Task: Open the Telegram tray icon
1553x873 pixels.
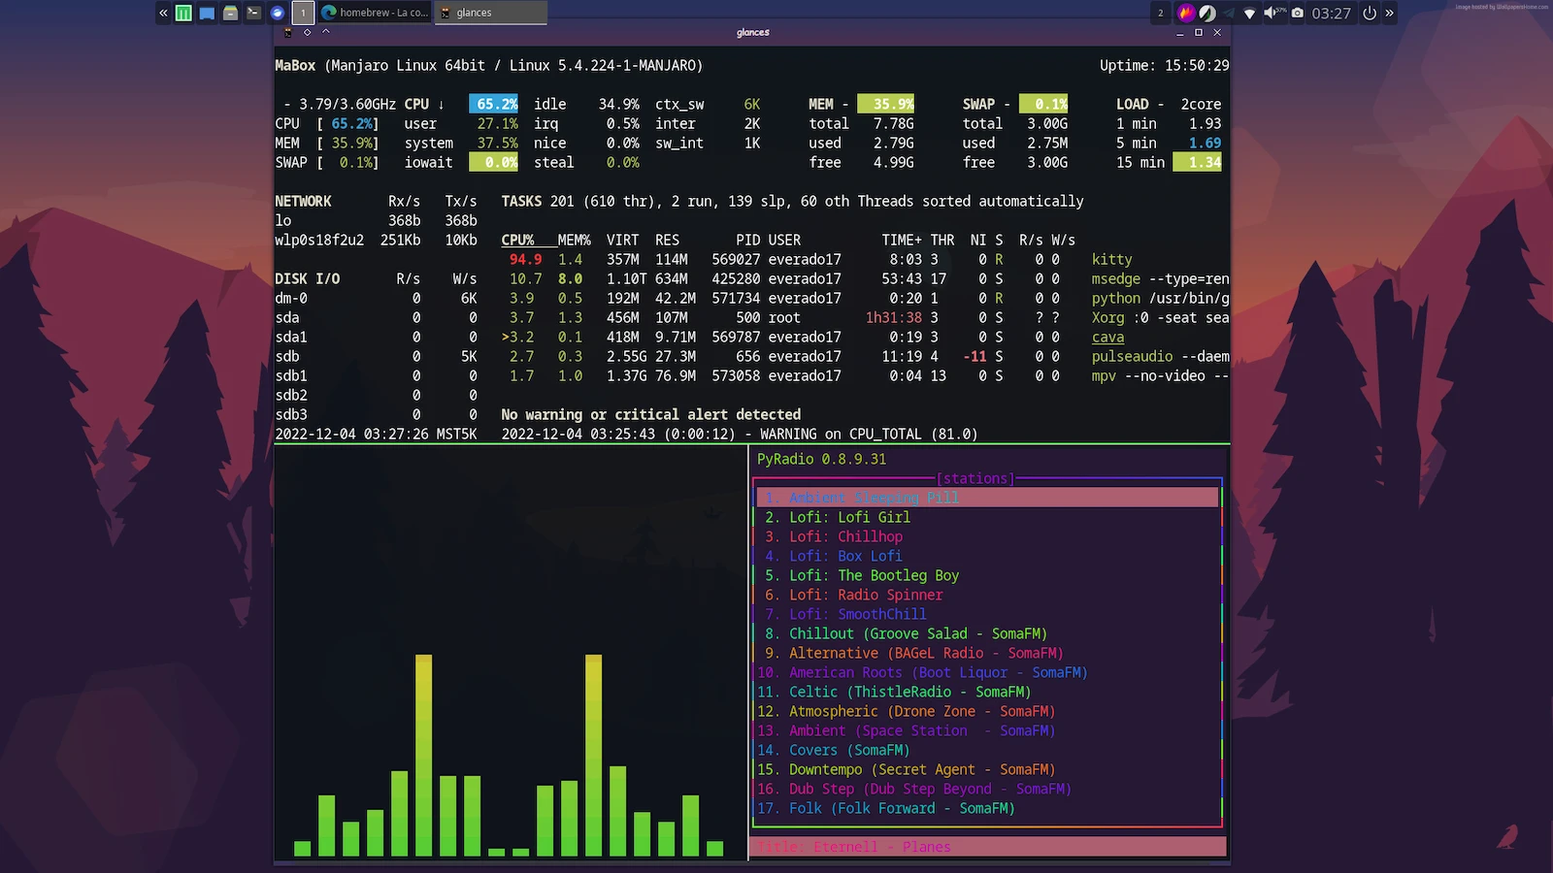Action: 1228,13
